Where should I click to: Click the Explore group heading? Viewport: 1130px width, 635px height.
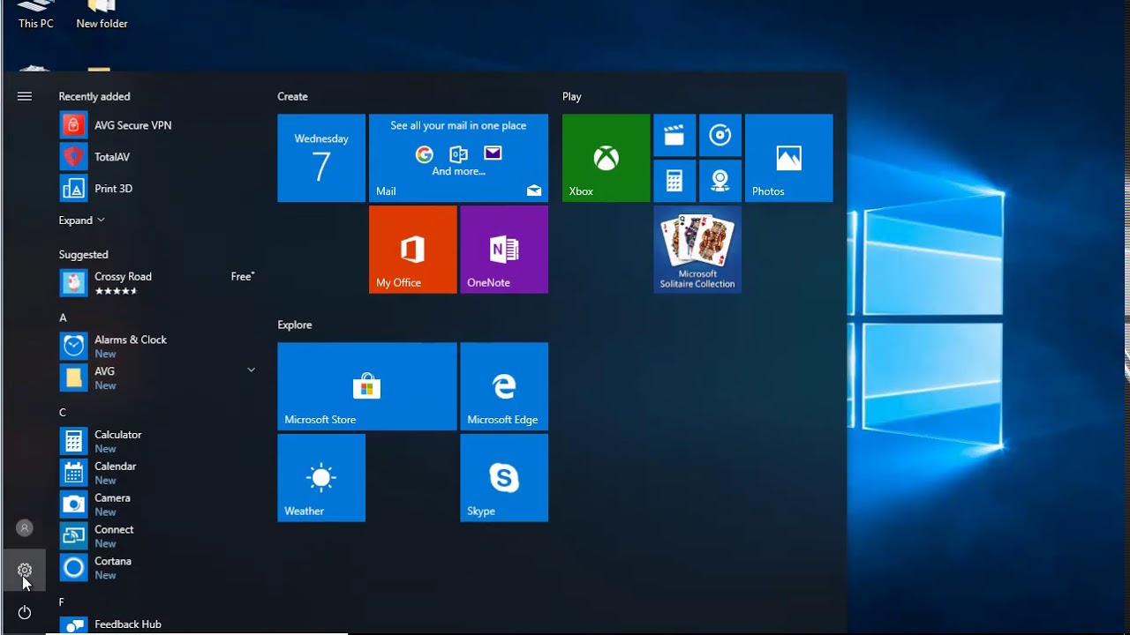(x=295, y=325)
